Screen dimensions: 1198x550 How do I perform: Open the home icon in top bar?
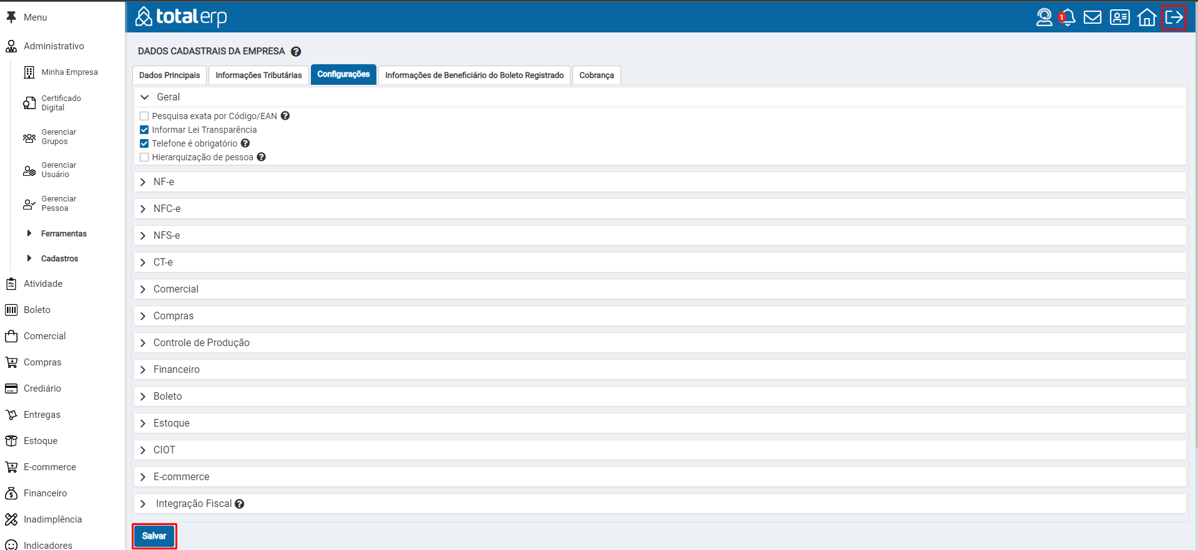[x=1147, y=17]
